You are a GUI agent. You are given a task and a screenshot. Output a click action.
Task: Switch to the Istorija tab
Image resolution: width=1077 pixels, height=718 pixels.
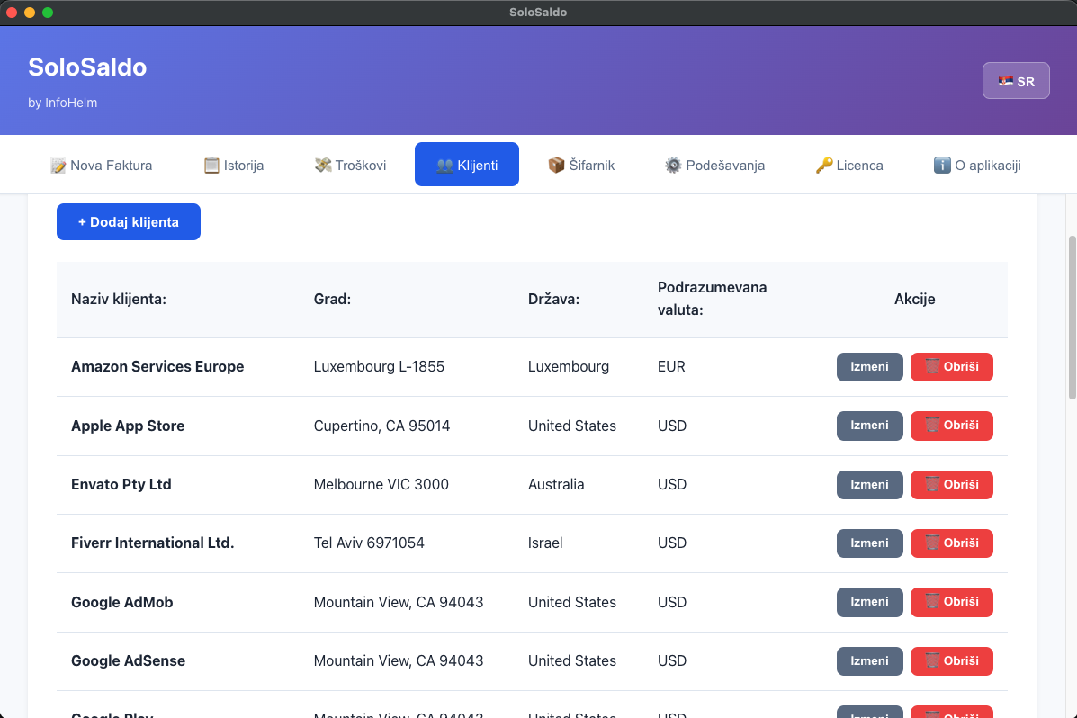(x=233, y=165)
